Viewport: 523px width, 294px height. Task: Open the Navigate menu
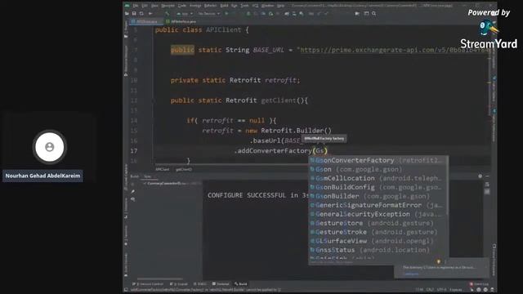point(168,6)
